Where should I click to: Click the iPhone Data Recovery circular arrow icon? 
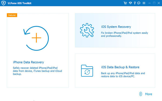tap(36, 38)
